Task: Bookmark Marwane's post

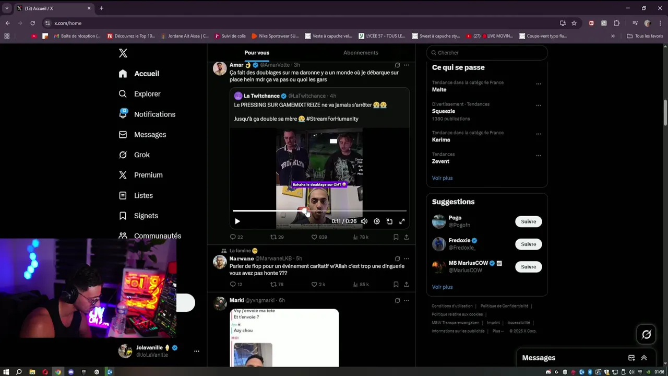Action: tap(396, 285)
